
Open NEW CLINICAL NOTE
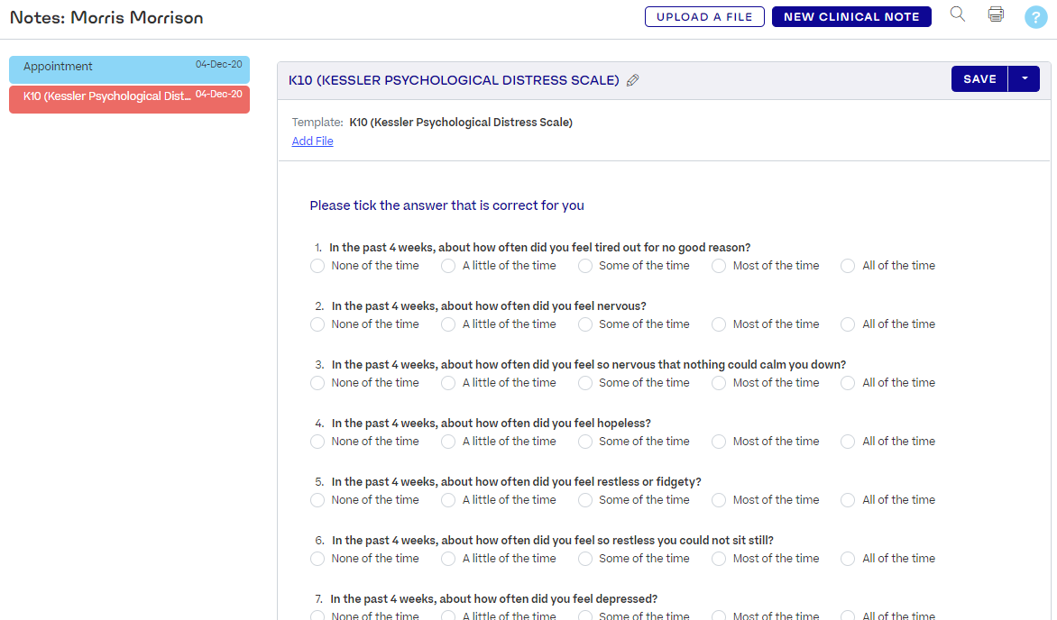pyautogui.click(x=851, y=16)
